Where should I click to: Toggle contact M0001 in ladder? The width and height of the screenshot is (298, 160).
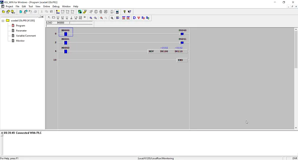pos(66,43)
